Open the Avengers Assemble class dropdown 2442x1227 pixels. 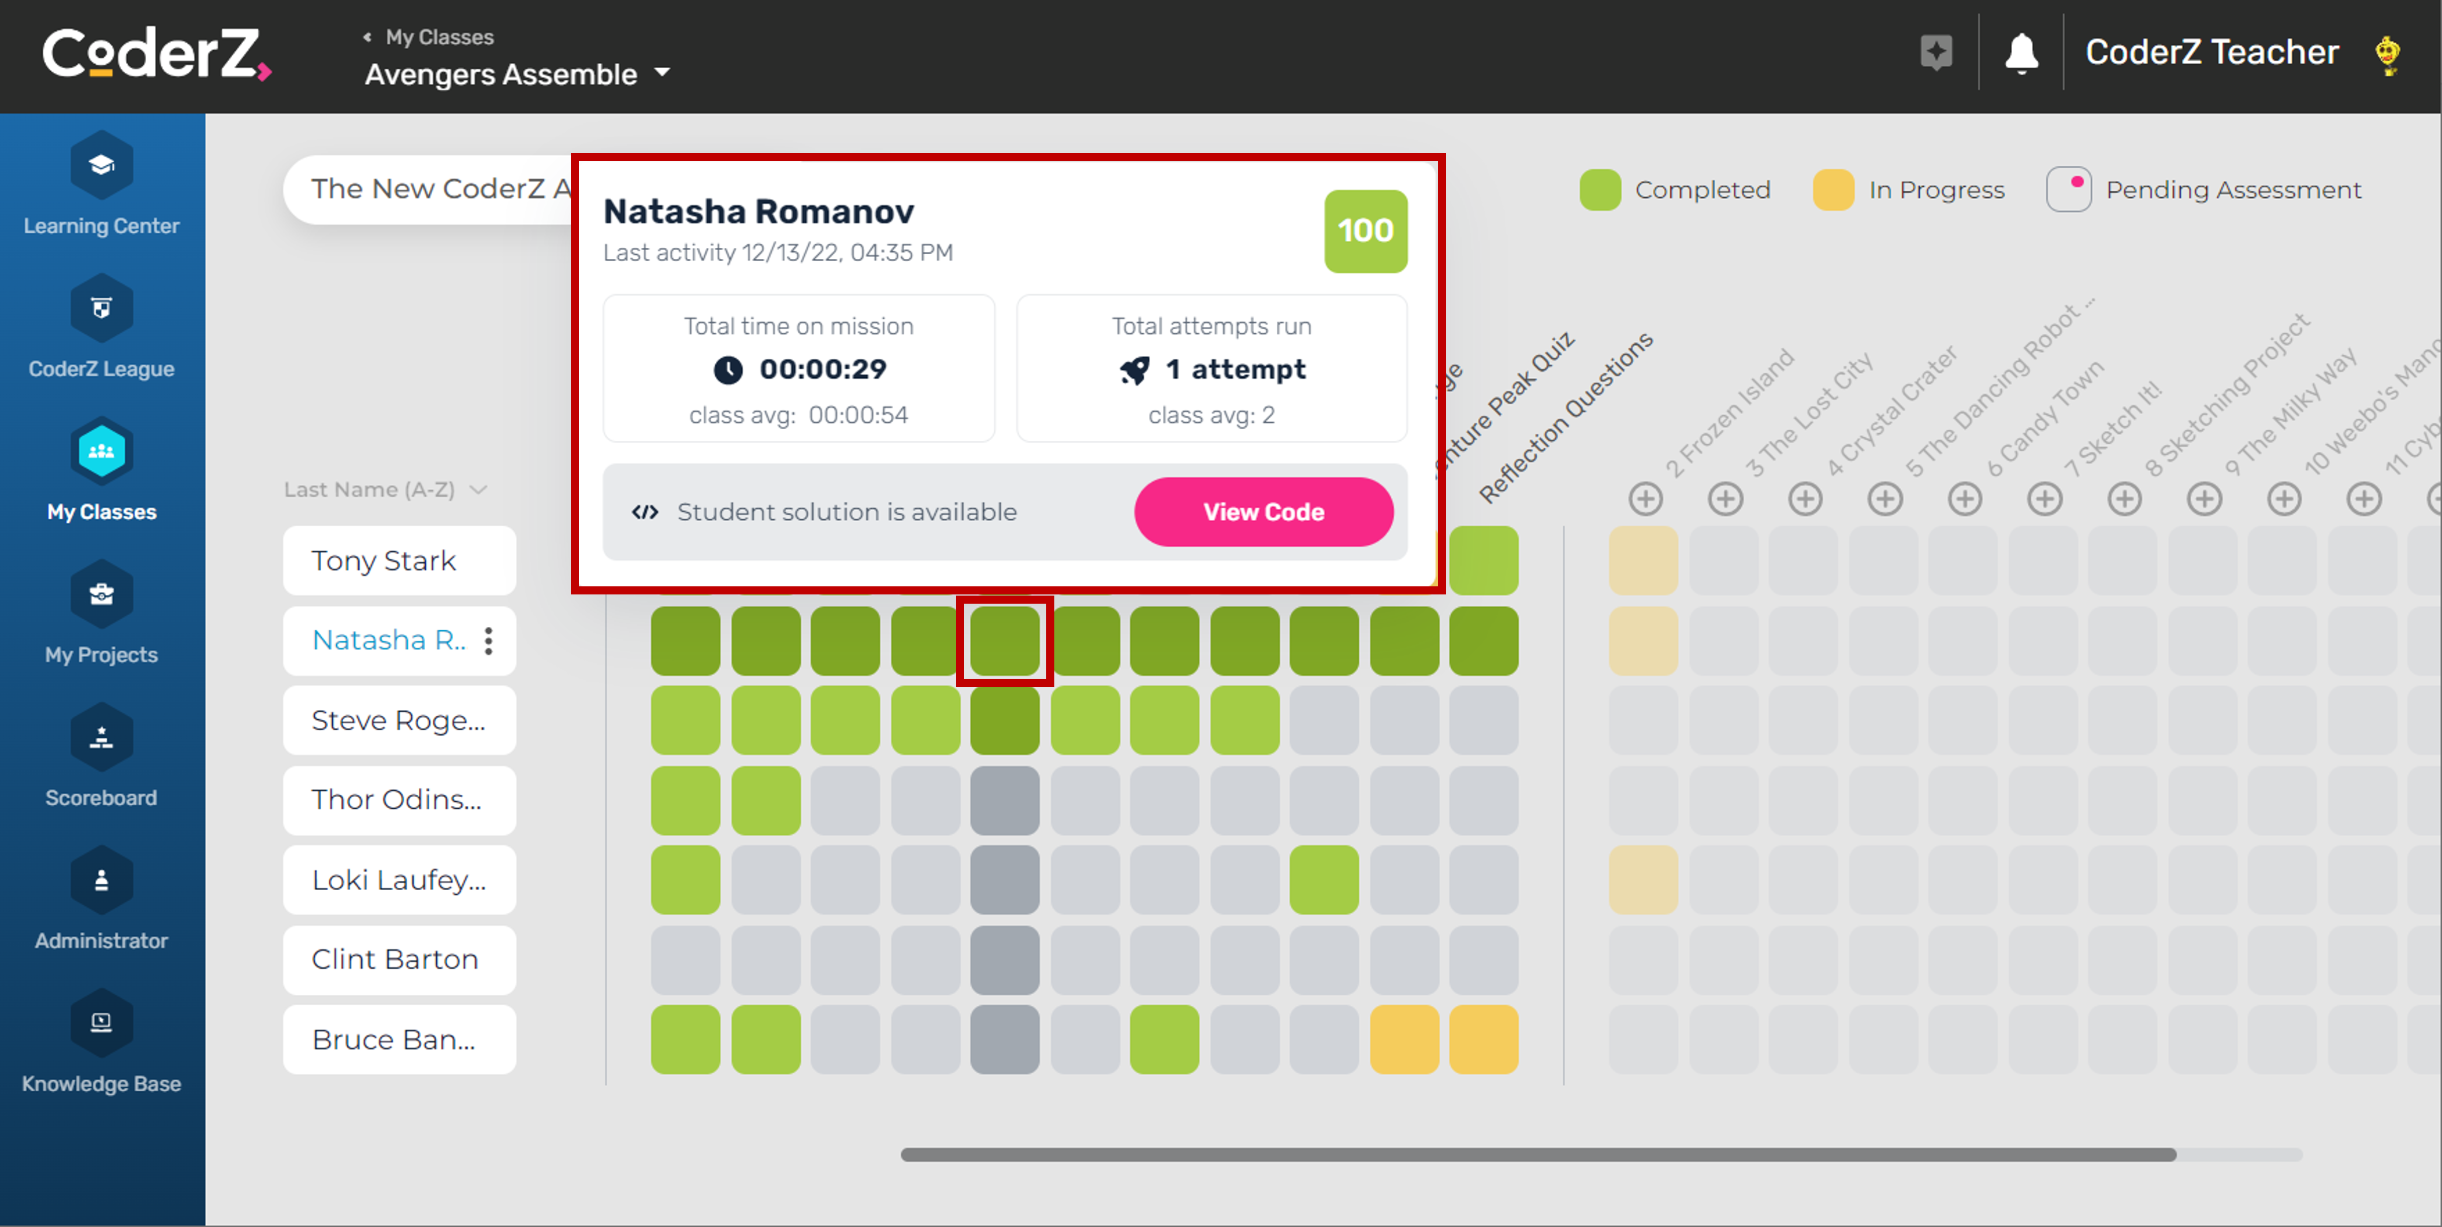coord(518,74)
